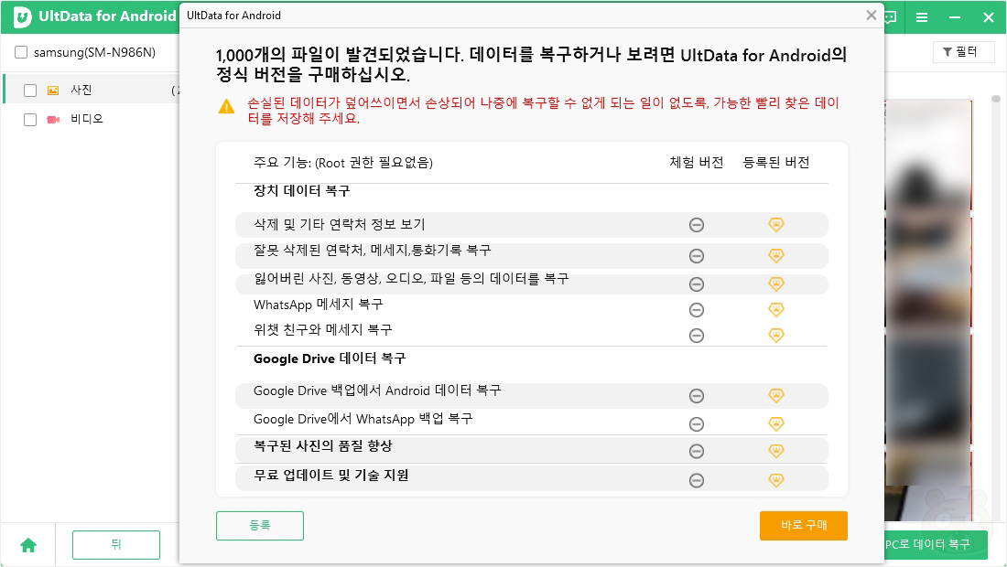This screenshot has width=1007, height=567.
Task: Click diamond icon for 잃어버린 사진 row
Action: coord(775,283)
